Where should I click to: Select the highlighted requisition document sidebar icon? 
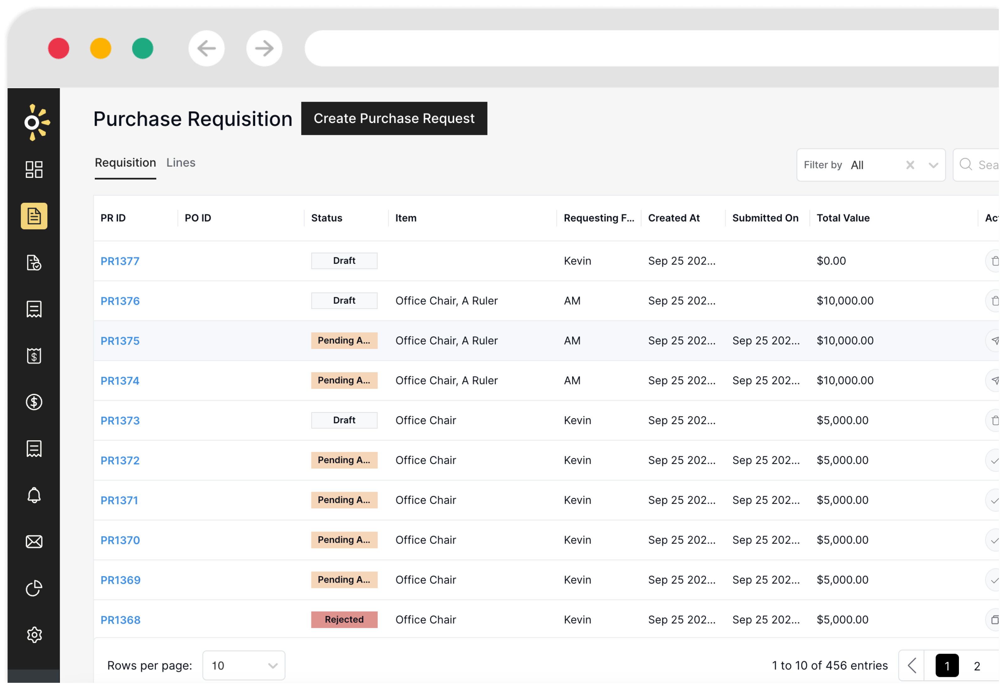point(34,216)
